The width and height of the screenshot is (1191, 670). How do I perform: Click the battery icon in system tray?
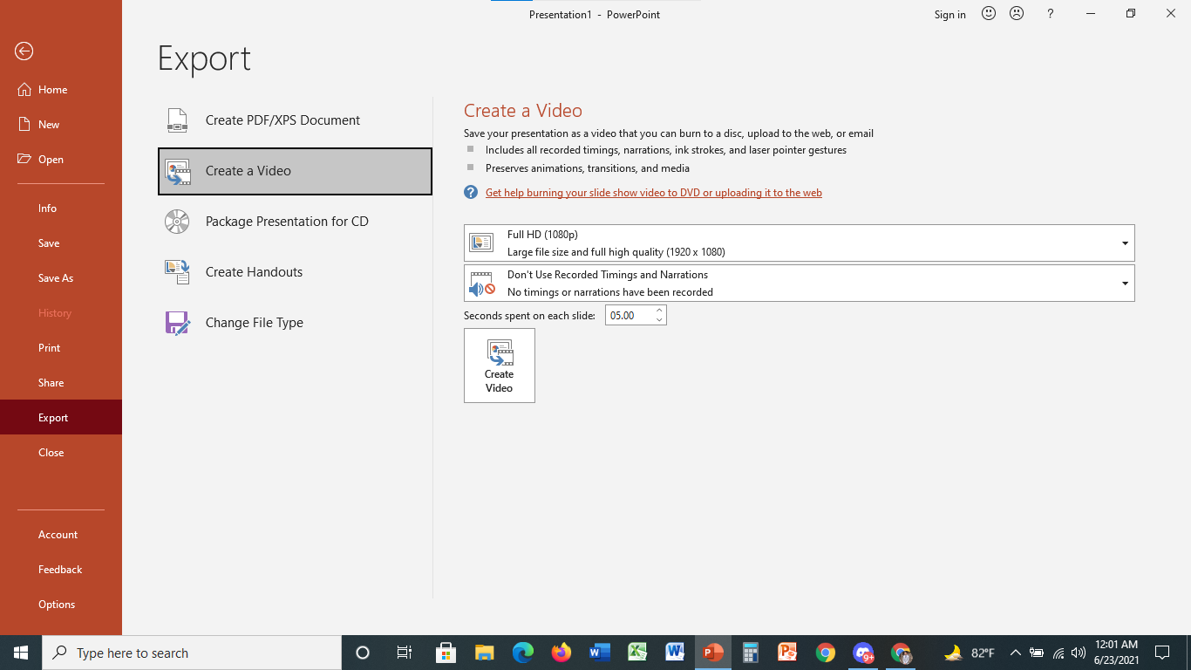click(1037, 653)
